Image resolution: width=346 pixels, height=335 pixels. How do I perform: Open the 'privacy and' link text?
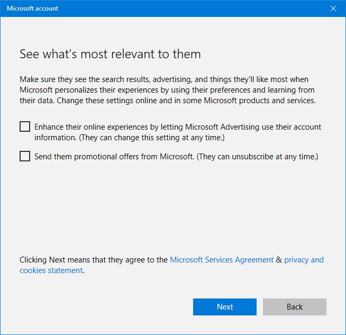pos(304,260)
